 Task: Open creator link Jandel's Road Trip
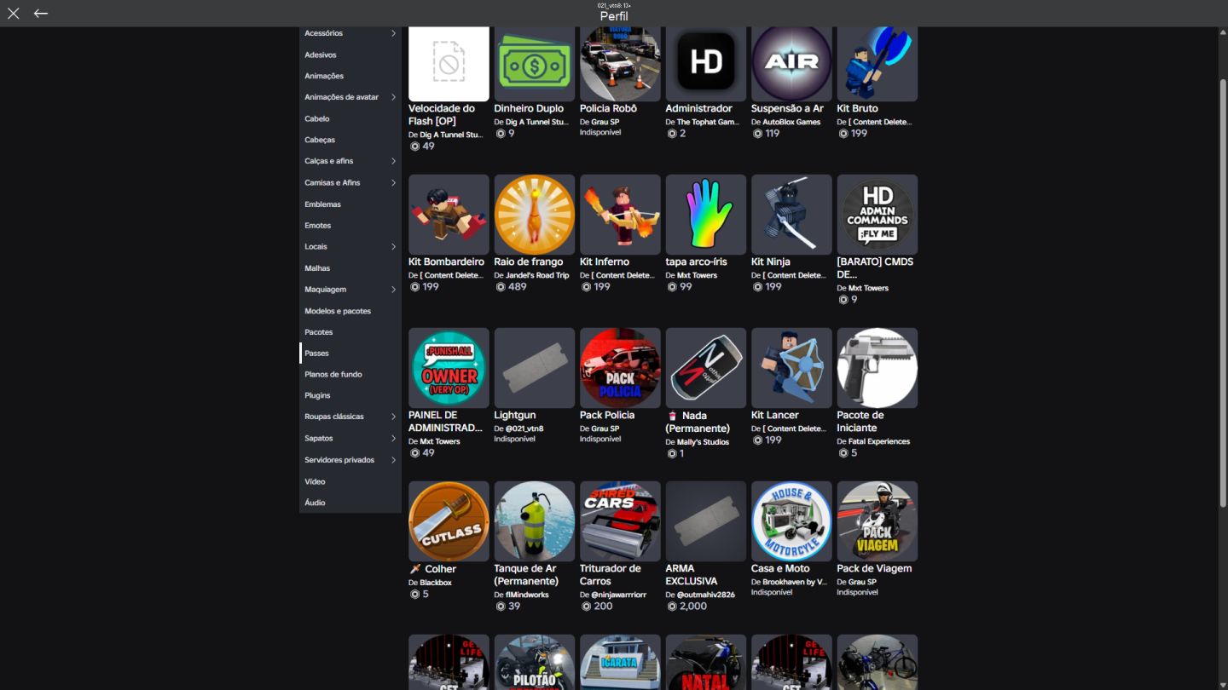[537, 275]
